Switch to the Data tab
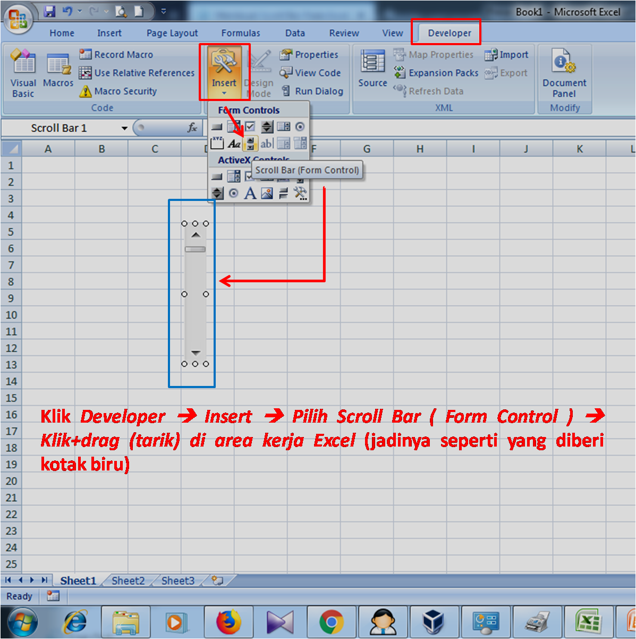This screenshot has height=639, width=636. pyautogui.click(x=295, y=33)
